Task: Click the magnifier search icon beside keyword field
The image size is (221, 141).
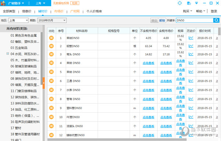Action: tap(216, 20)
